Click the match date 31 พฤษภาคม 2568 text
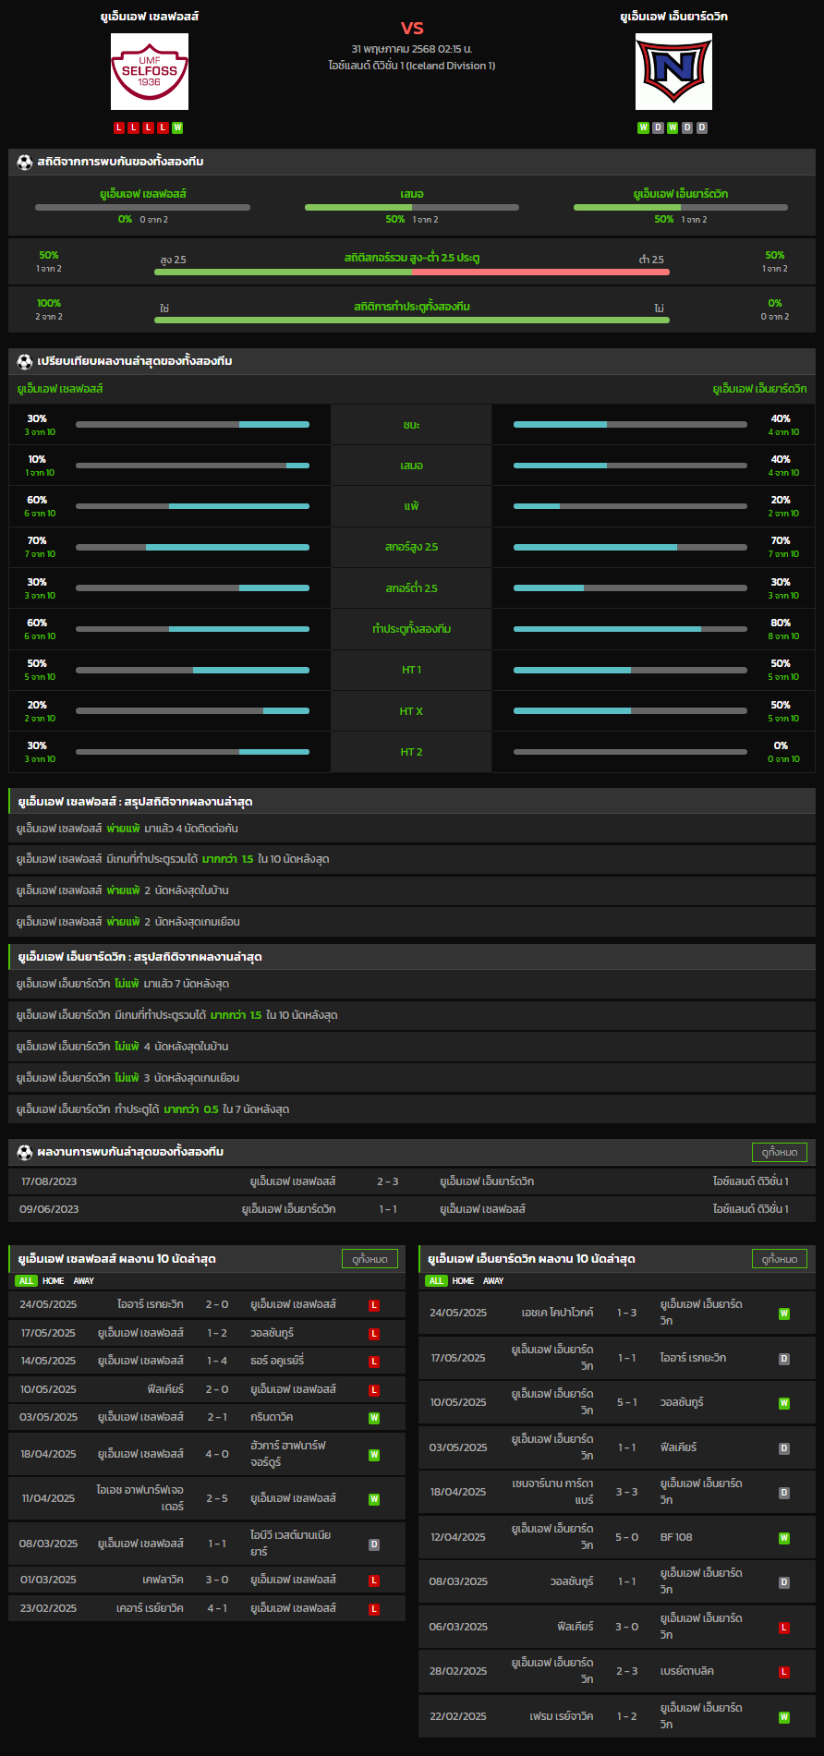The height and width of the screenshot is (1756, 824). (412, 49)
